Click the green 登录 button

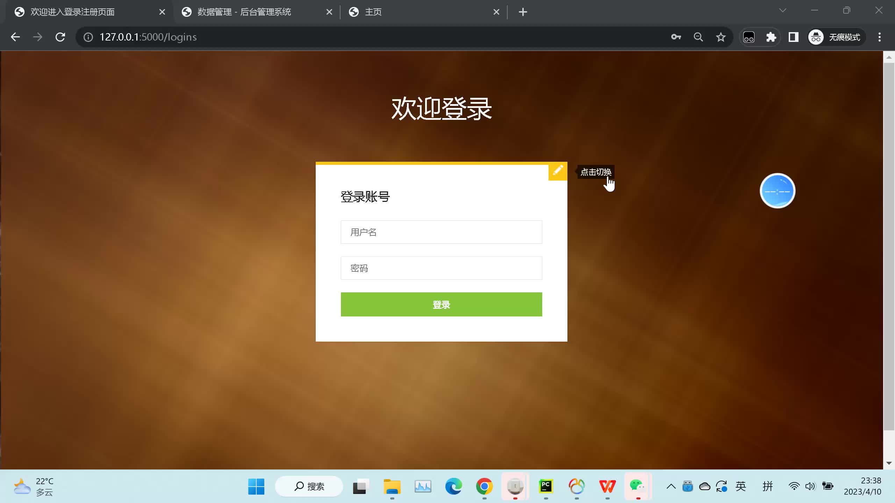pos(441,304)
